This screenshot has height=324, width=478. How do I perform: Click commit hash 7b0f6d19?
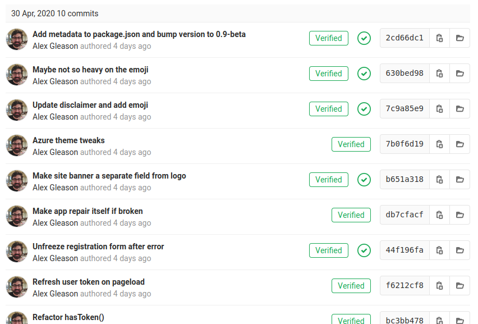point(405,144)
